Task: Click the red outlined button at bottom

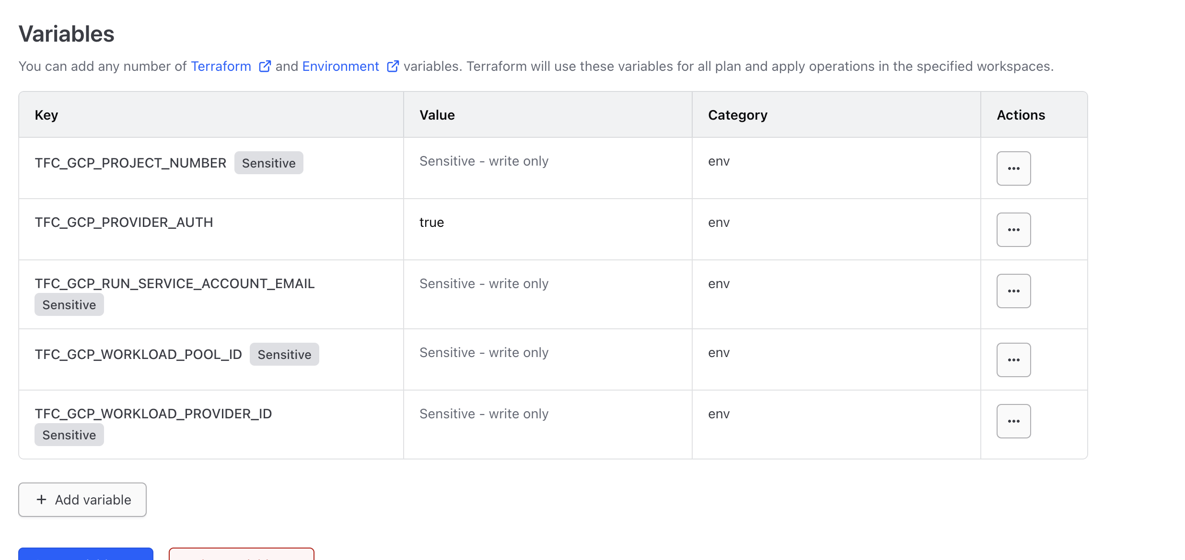Action: point(241,554)
